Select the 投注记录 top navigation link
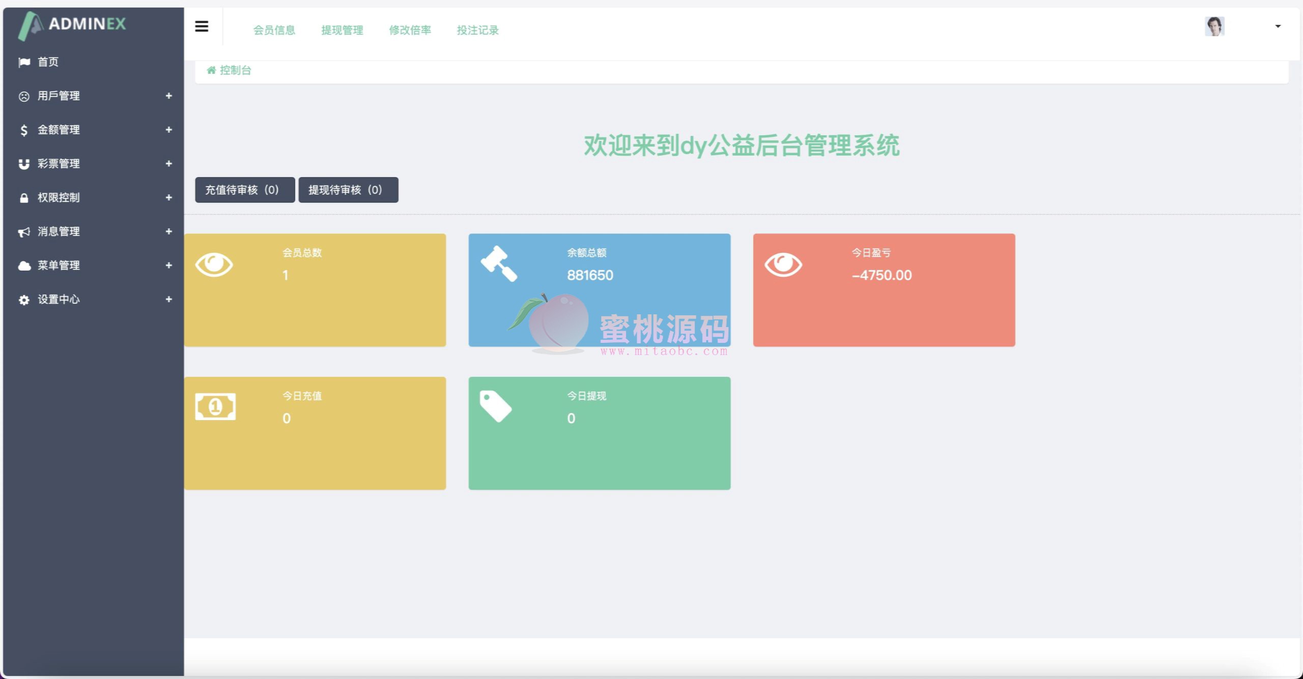Screen dimensions: 1303x679 click(477, 31)
